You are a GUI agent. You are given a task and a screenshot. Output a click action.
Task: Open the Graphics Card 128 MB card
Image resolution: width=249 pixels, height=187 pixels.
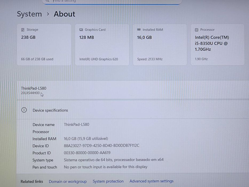(x=102, y=45)
